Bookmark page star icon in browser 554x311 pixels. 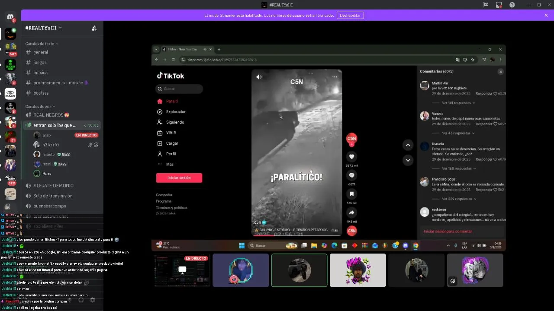point(473,60)
